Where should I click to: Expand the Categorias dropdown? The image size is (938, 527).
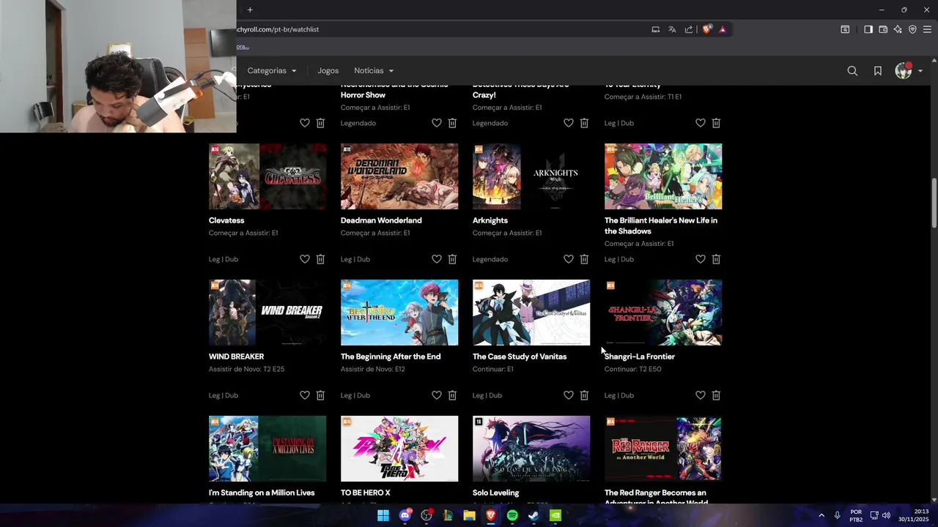272,71
